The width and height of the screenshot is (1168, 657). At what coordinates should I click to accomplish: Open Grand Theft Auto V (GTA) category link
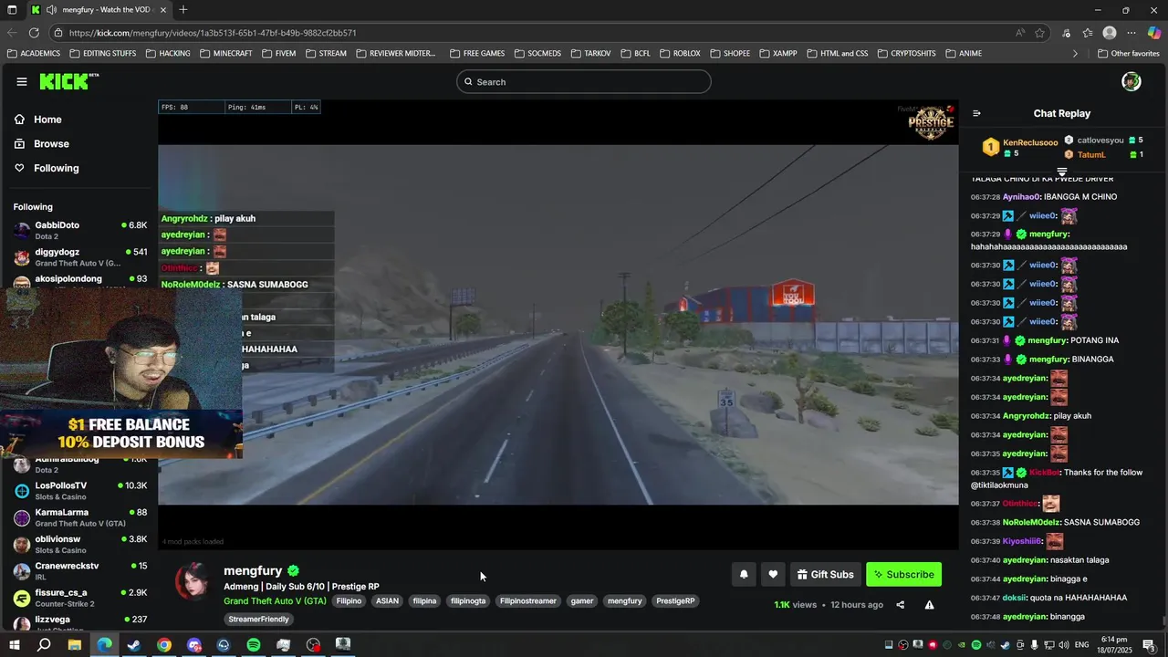click(275, 601)
